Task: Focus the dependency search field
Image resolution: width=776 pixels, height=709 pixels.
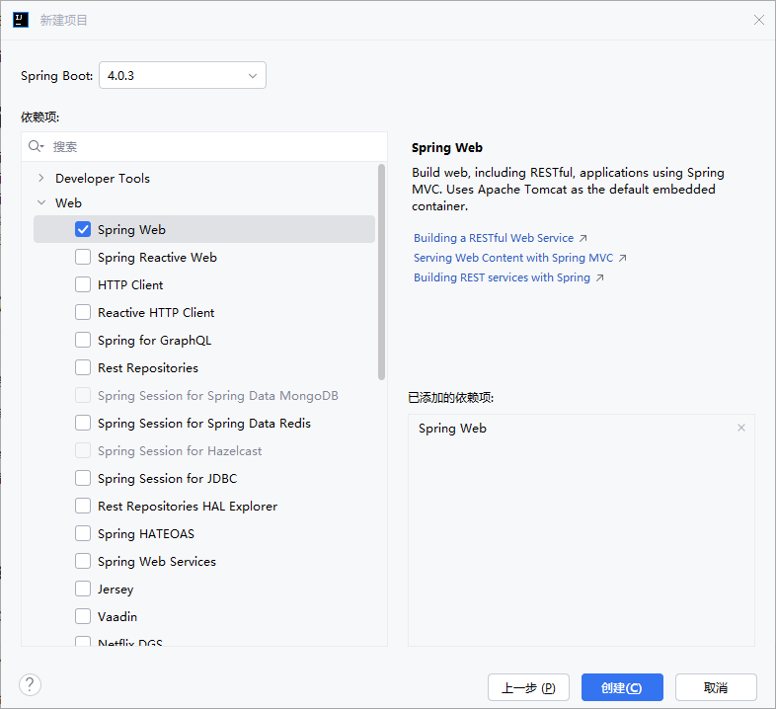Action: 204,146
